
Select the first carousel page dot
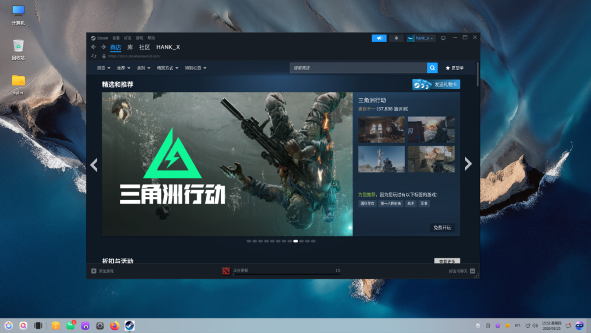click(x=249, y=242)
